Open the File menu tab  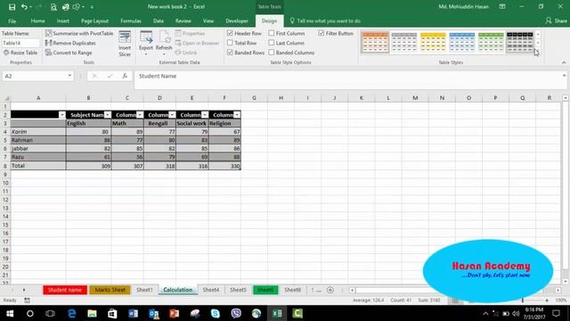(12, 21)
